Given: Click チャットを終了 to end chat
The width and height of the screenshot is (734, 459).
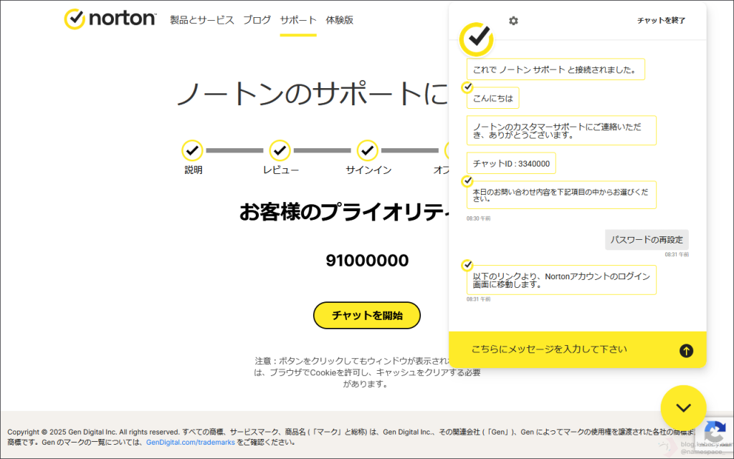Looking at the screenshot, I should [661, 21].
